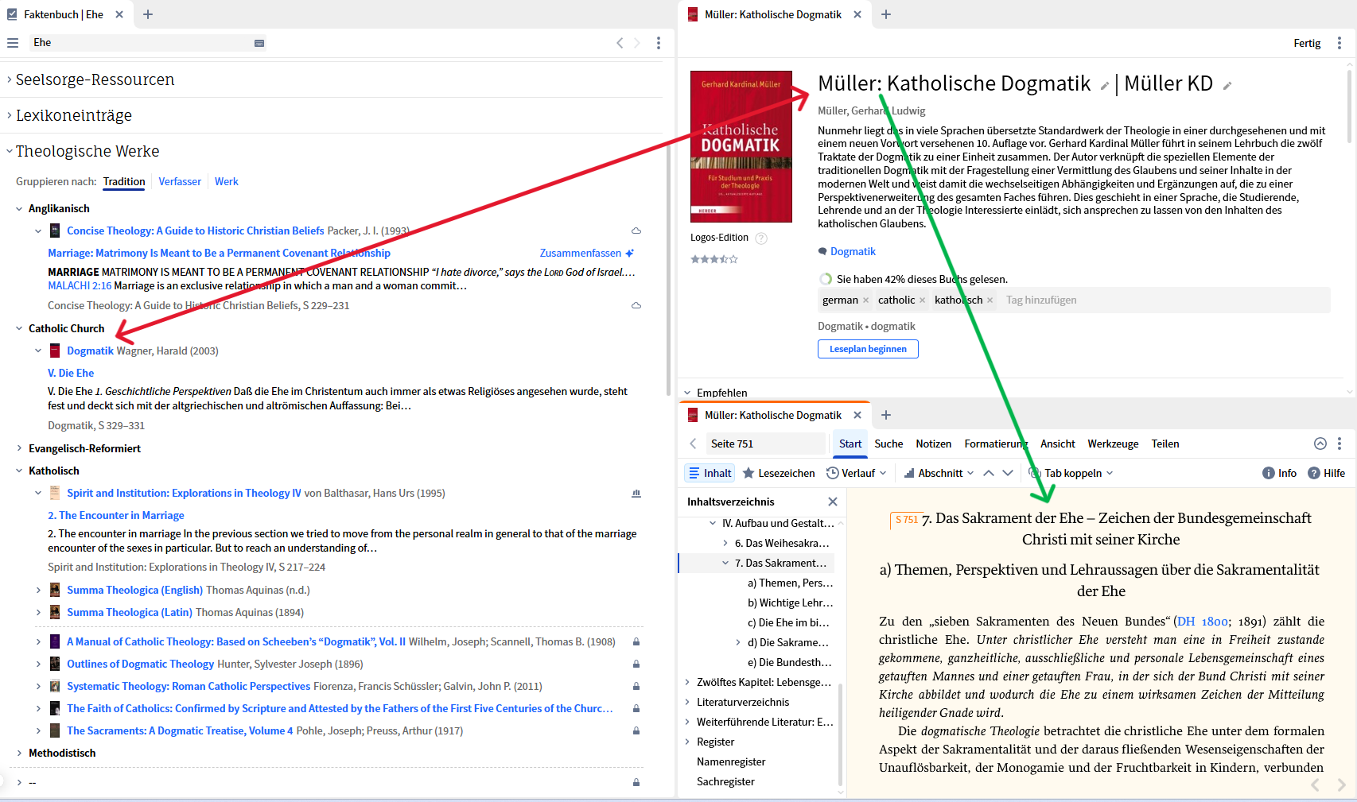Toggle the Inhalt contents pane
This screenshot has width=1357, height=802.
(710, 473)
